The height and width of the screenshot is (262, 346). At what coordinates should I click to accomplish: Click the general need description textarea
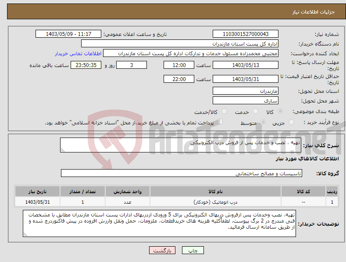coord(181,145)
